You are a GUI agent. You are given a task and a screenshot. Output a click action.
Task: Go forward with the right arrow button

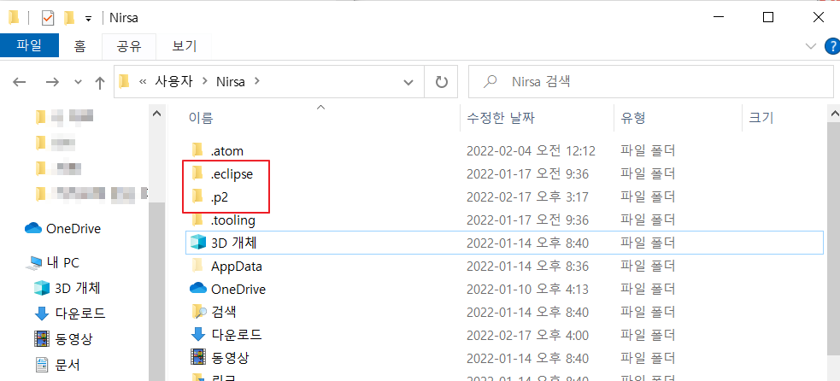point(52,82)
